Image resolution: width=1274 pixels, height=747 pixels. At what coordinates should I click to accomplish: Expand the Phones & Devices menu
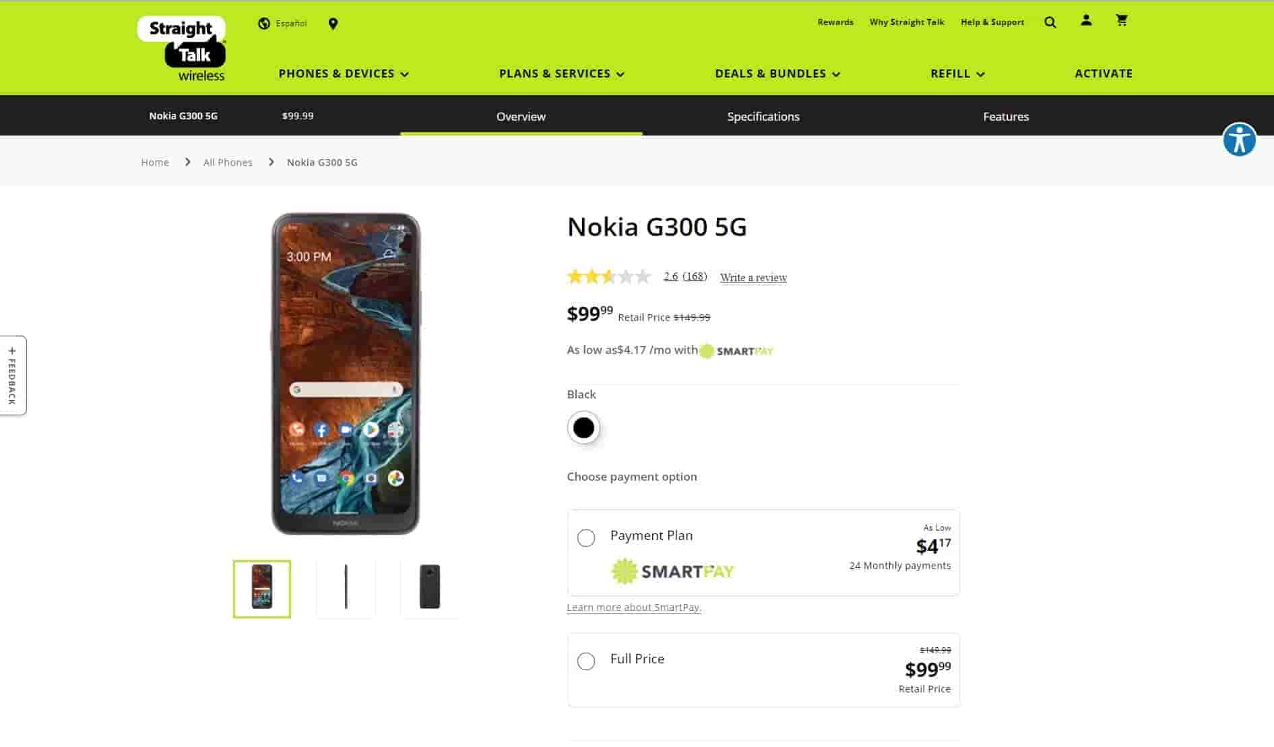coord(343,73)
